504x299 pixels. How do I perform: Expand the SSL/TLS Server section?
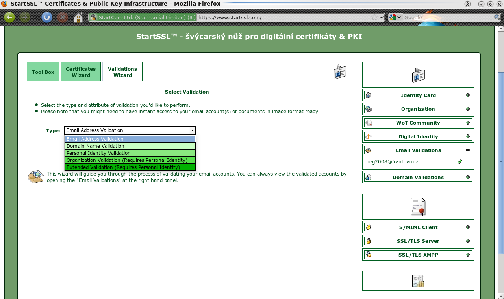point(468,241)
